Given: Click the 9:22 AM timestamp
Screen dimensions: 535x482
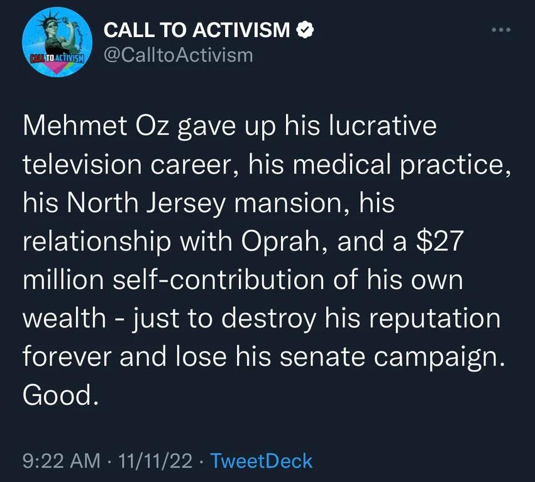Looking at the screenshot, I should tap(62, 461).
